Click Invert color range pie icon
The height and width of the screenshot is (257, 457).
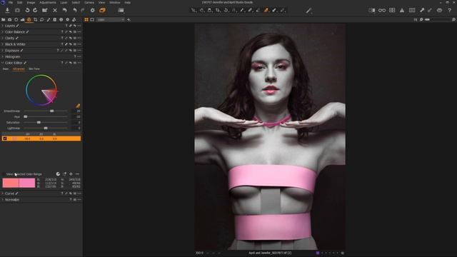[58, 174]
